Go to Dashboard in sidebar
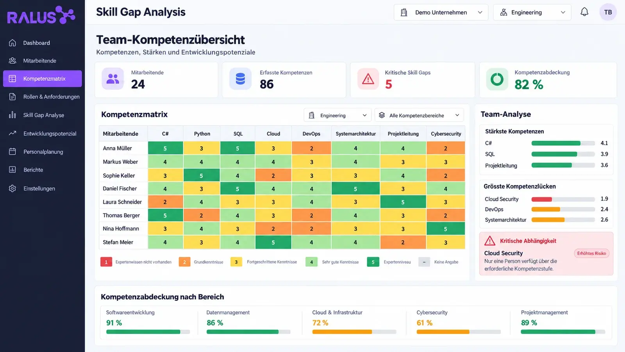 pos(43,43)
